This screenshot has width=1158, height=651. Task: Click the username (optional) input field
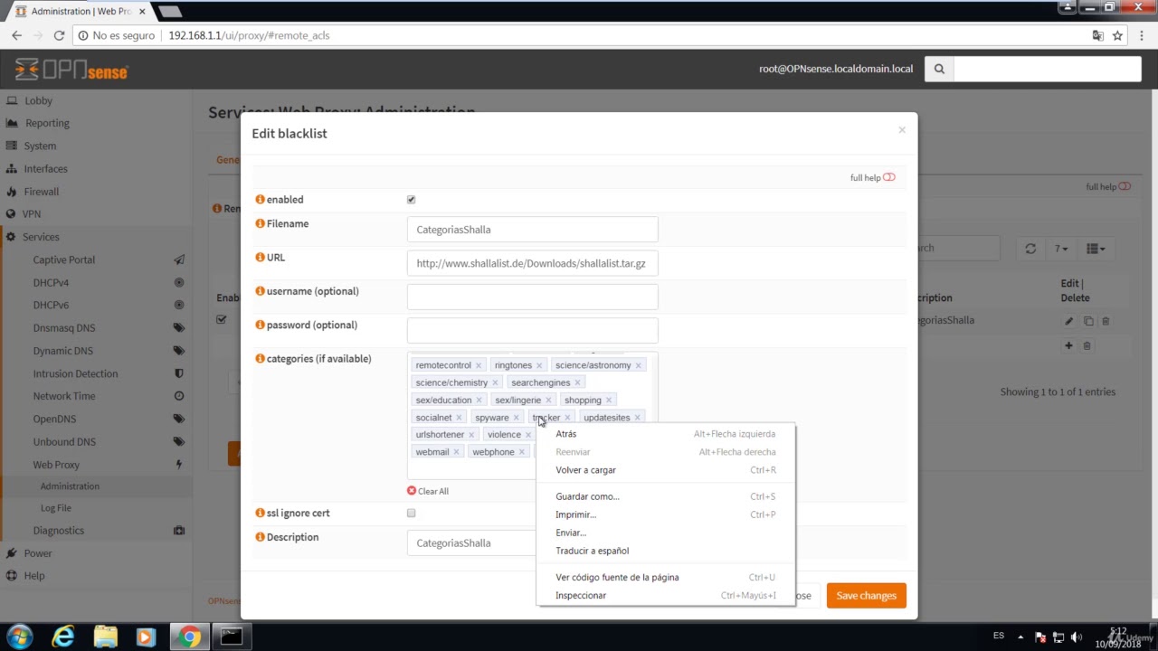533,297
